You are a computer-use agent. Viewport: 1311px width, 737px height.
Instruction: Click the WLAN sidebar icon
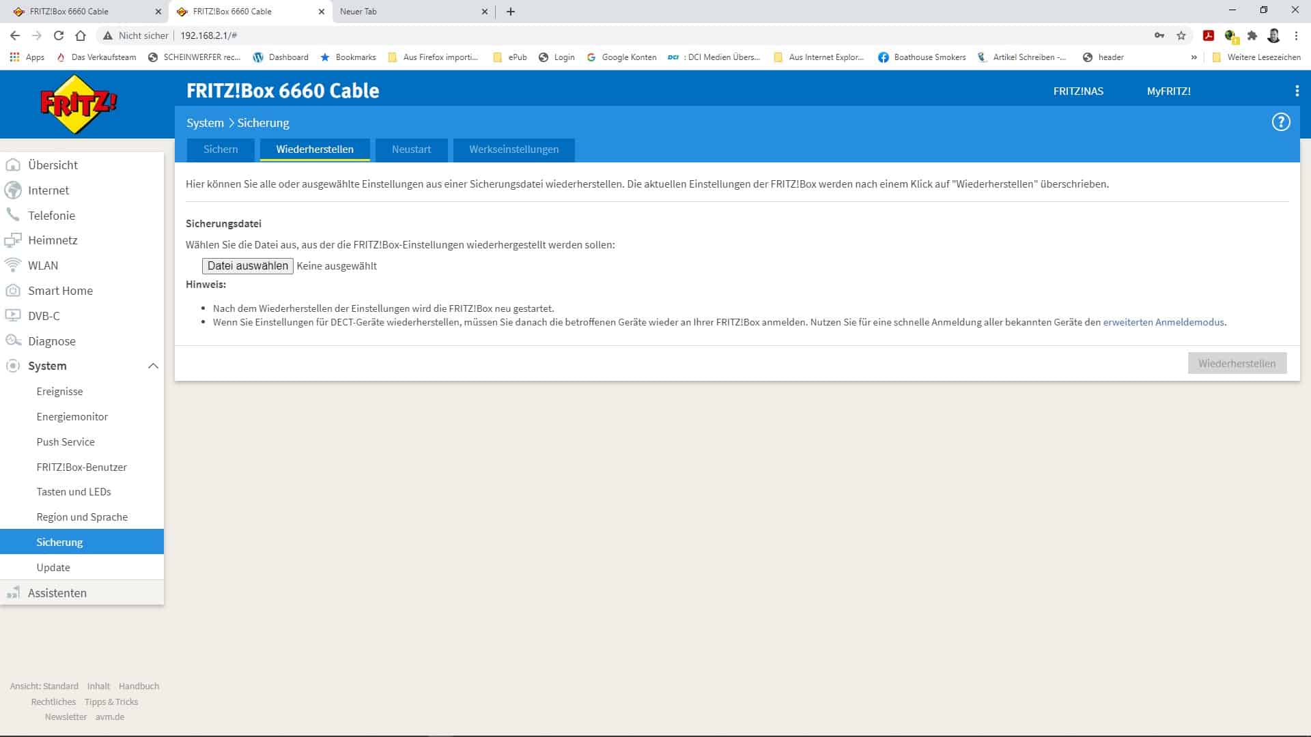pyautogui.click(x=14, y=265)
